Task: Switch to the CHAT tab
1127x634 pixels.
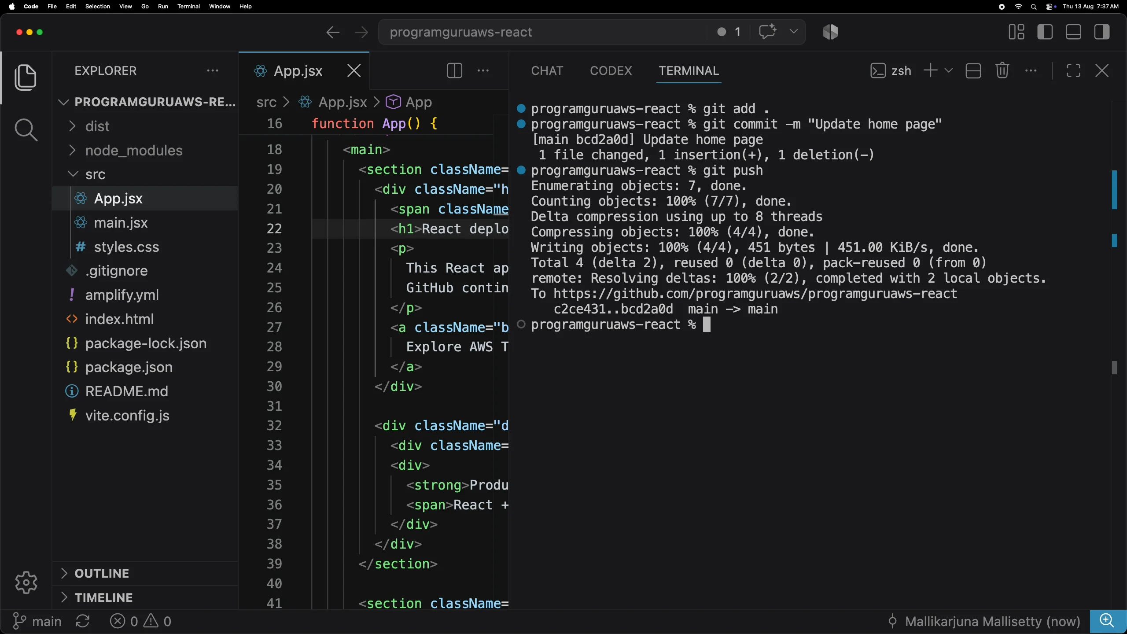Action: [547, 70]
